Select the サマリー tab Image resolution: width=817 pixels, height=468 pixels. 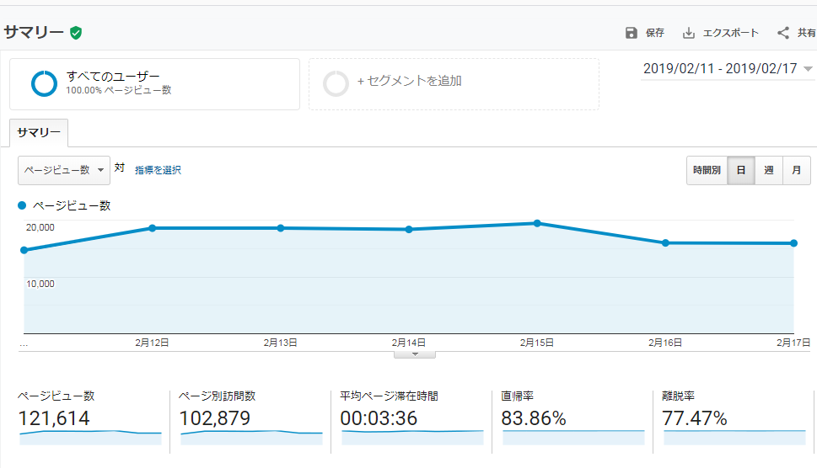[39, 133]
